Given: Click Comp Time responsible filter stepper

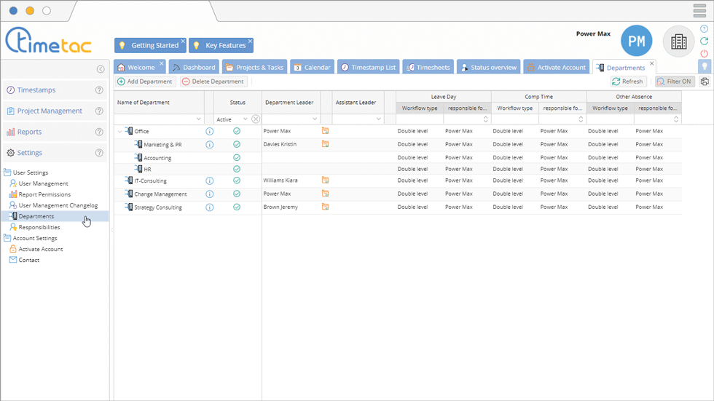Looking at the screenshot, I should (x=581, y=119).
